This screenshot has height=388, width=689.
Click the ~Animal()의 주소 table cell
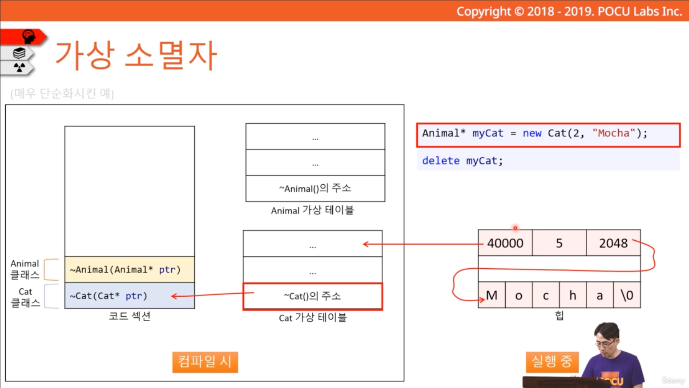[315, 189]
